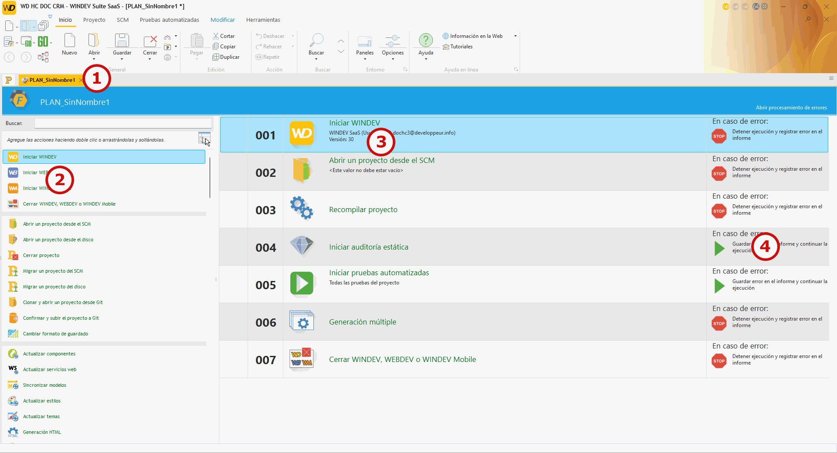The image size is (837, 453).
Task: Open the Cerrar dropdown arrow
Action: (150, 59)
